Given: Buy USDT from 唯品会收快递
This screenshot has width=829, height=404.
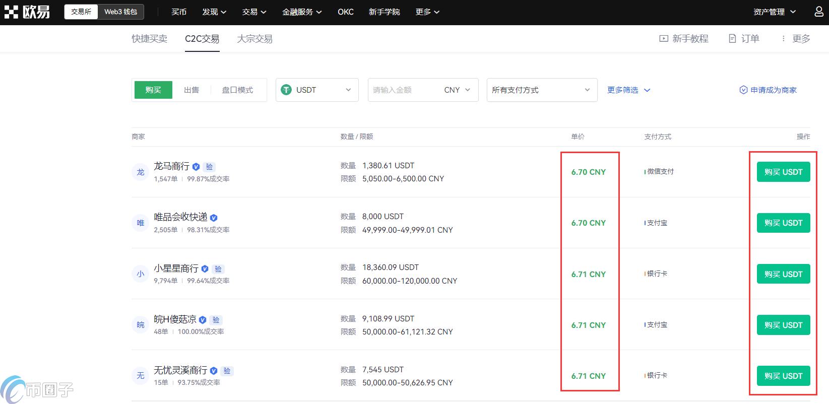Looking at the screenshot, I should pos(783,223).
